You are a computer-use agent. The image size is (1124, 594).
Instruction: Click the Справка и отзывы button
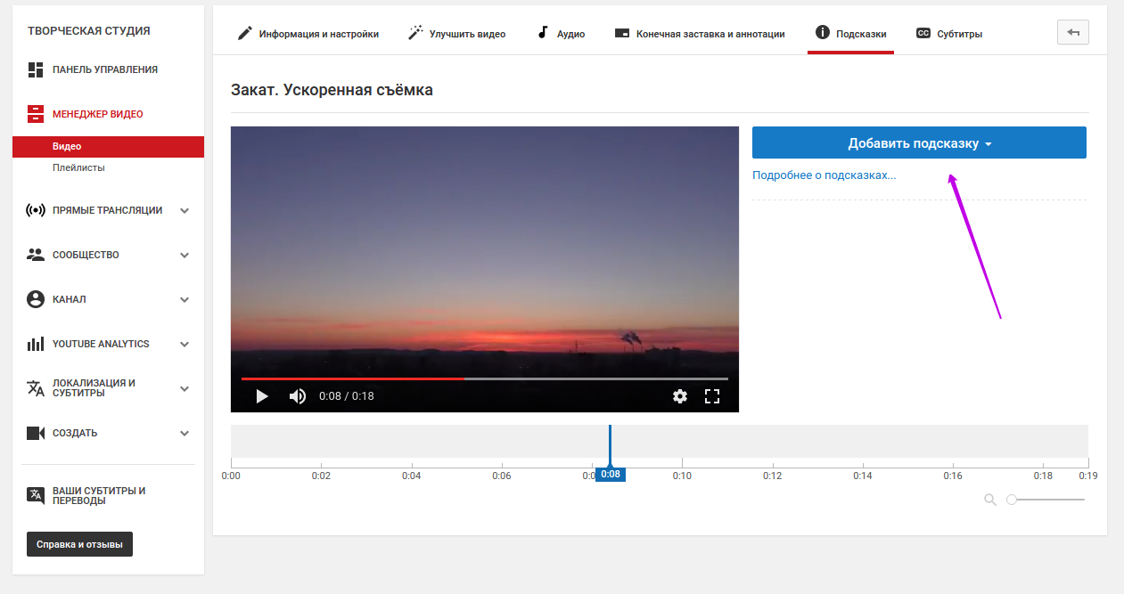pos(79,544)
